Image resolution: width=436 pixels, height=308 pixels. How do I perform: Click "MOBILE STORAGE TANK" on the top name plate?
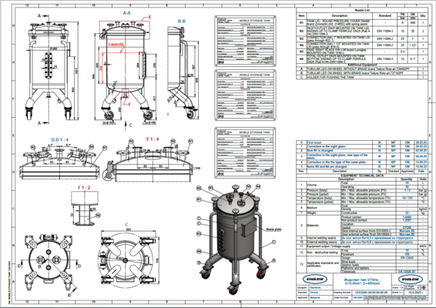pyautogui.click(x=255, y=21)
